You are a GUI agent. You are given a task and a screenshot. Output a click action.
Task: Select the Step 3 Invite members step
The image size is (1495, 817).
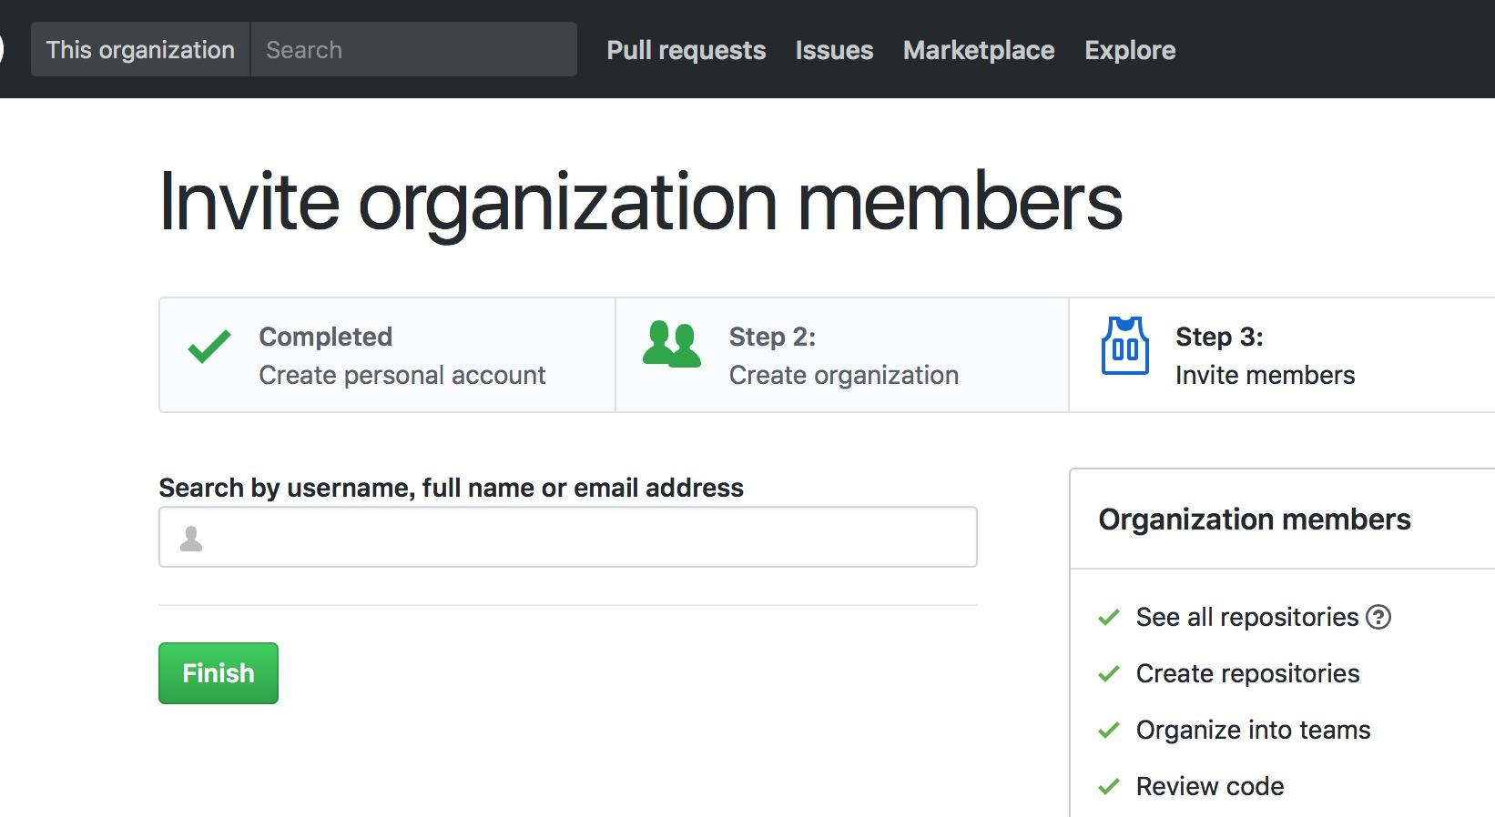(1265, 356)
